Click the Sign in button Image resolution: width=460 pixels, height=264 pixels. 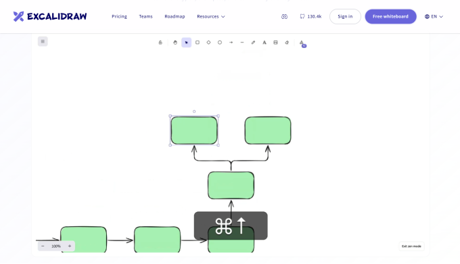tap(345, 16)
